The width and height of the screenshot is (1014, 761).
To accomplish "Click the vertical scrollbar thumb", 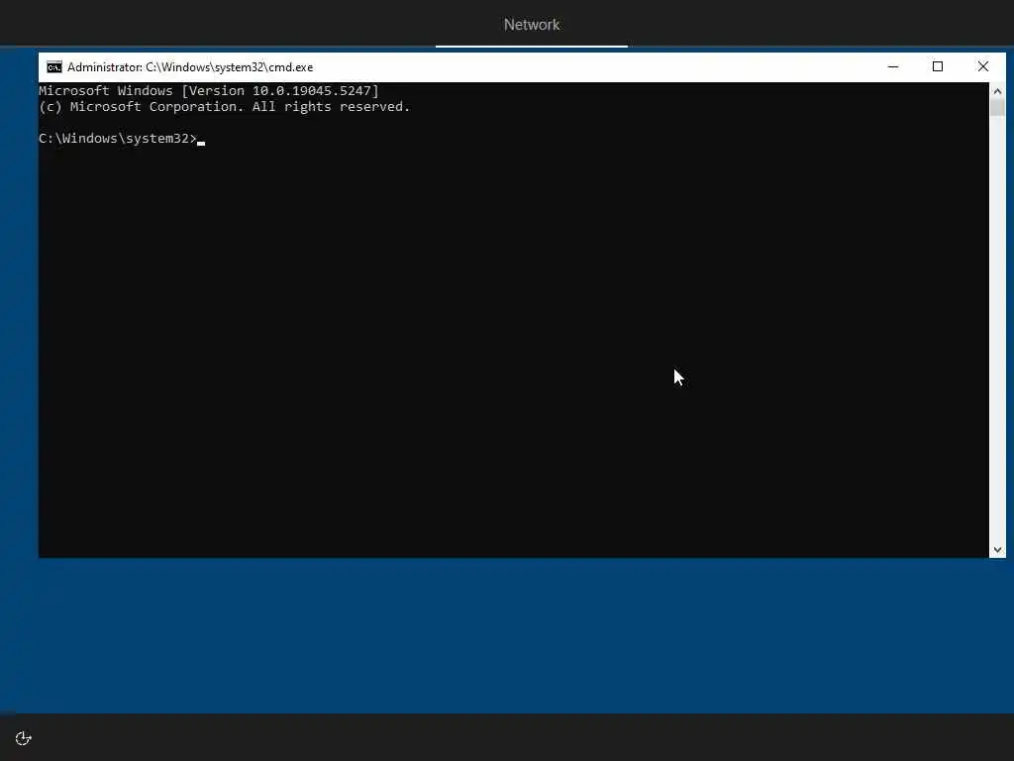I will [x=997, y=107].
